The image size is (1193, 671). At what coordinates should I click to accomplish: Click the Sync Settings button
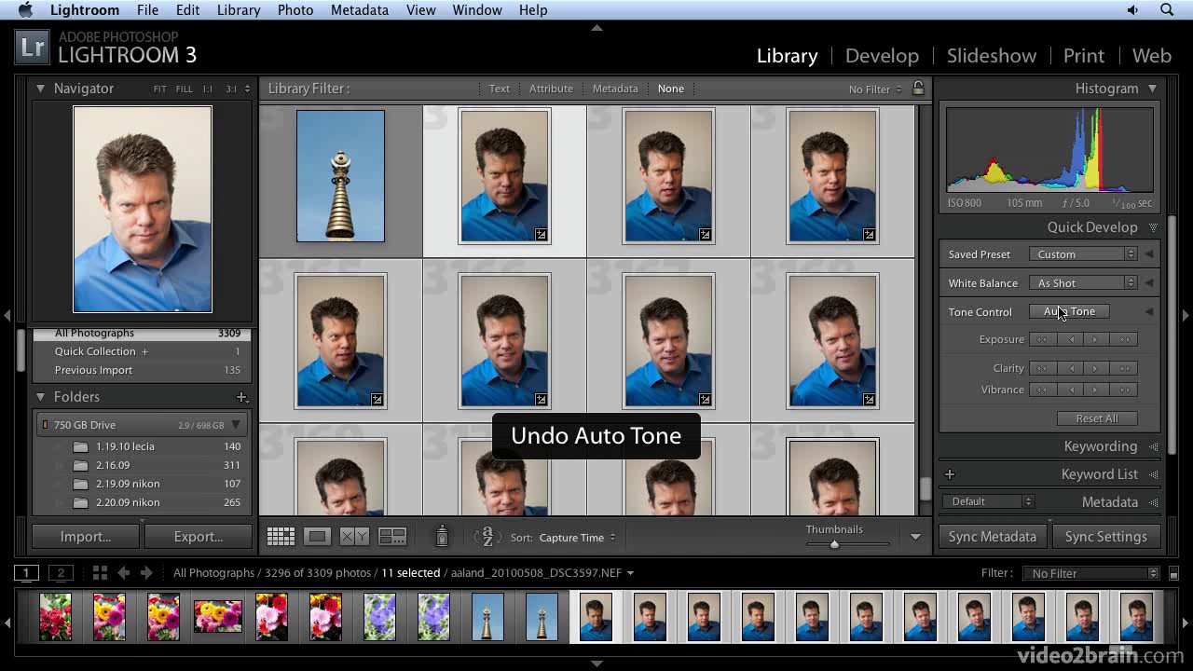click(x=1106, y=537)
